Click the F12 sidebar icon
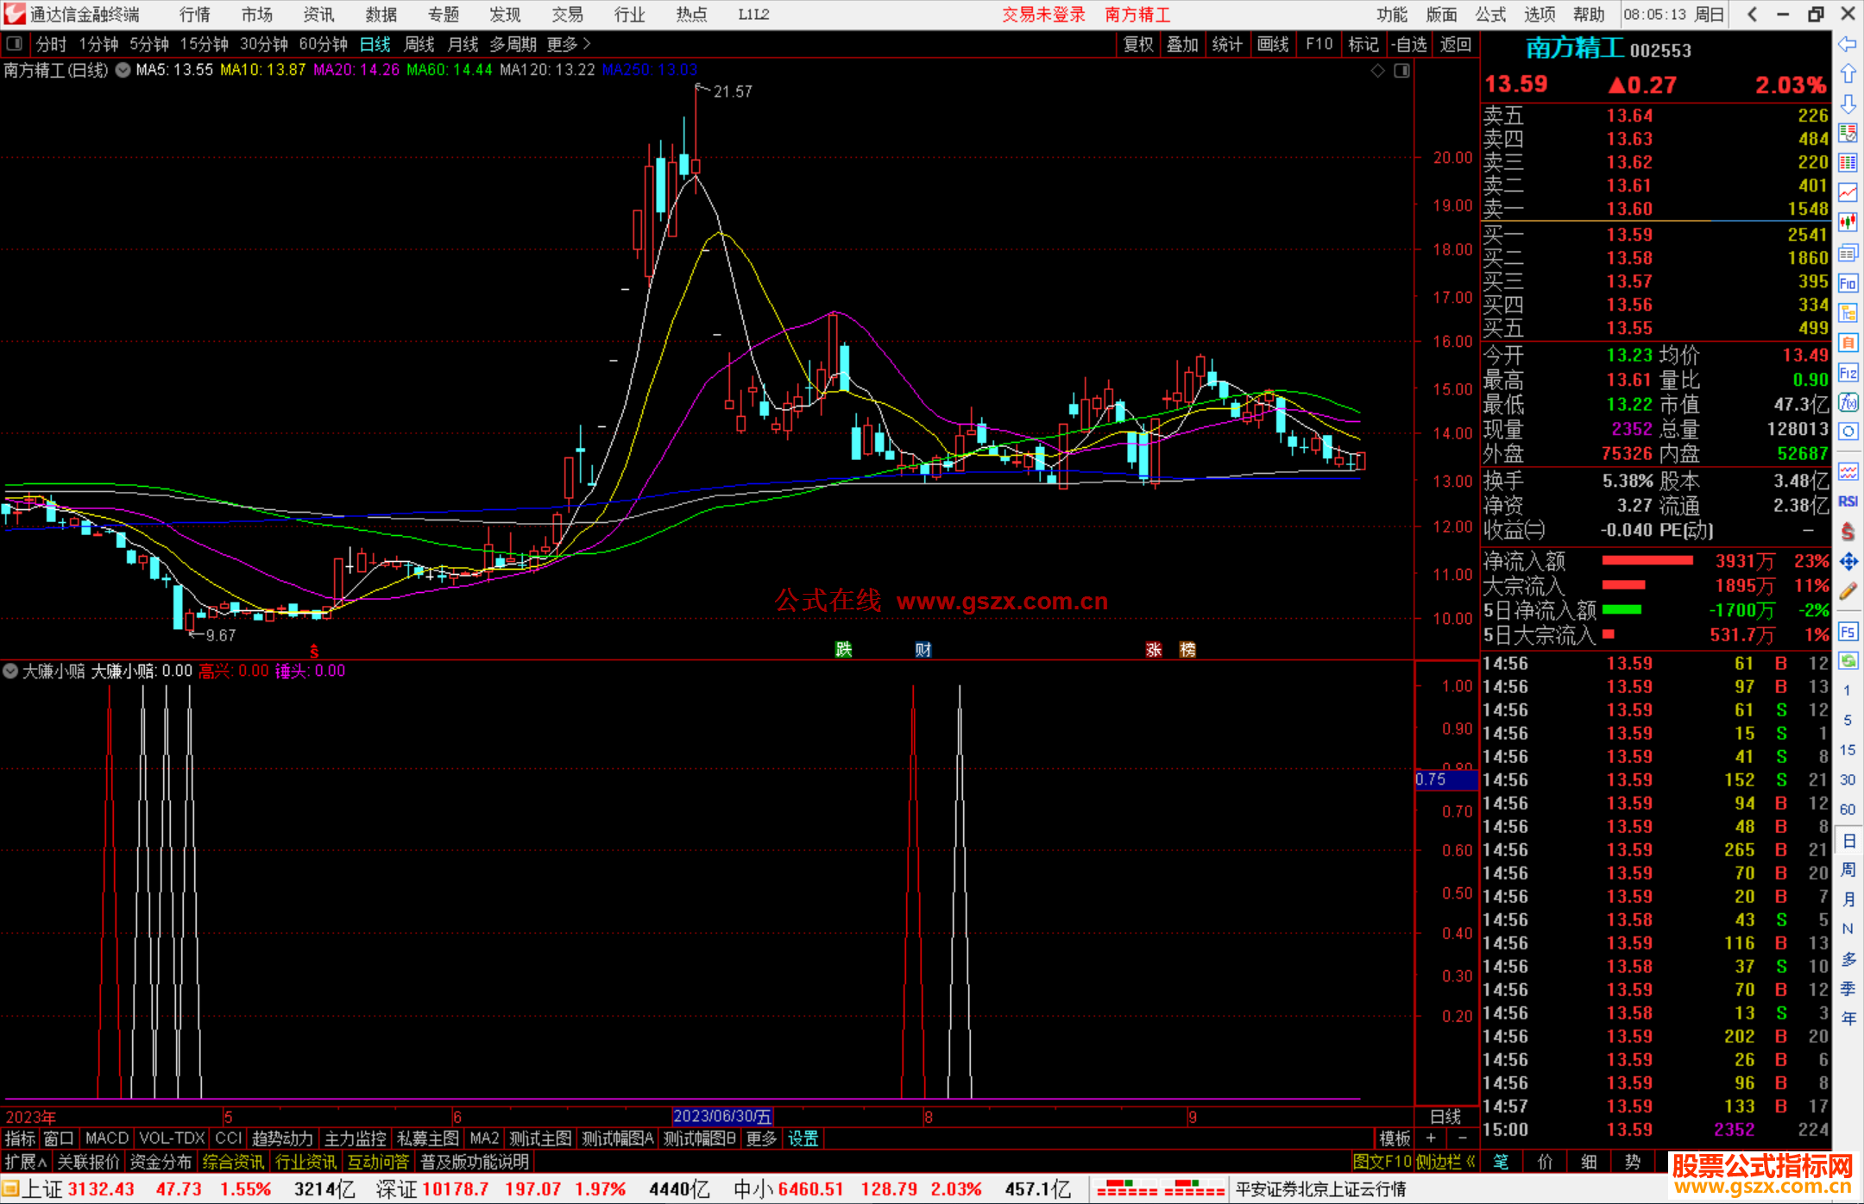The height and width of the screenshot is (1204, 1864). [x=1848, y=373]
